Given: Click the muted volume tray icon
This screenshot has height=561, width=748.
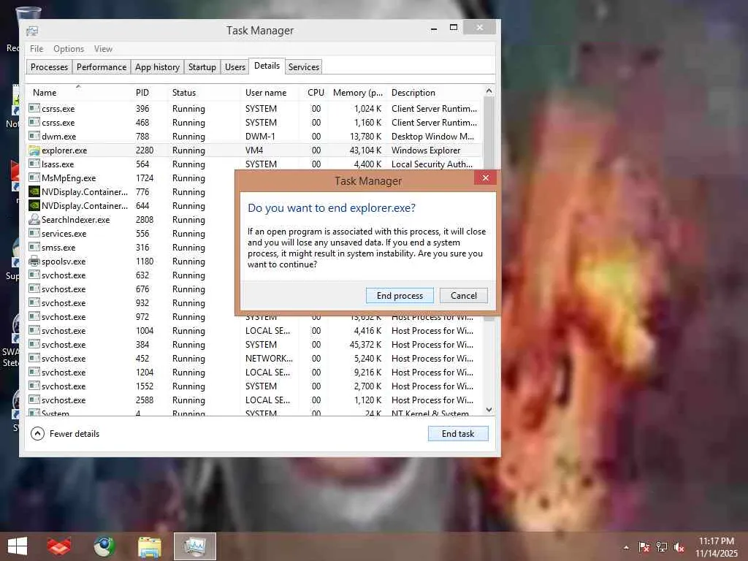Looking at the screenshot, I should [x=679, y=547].
